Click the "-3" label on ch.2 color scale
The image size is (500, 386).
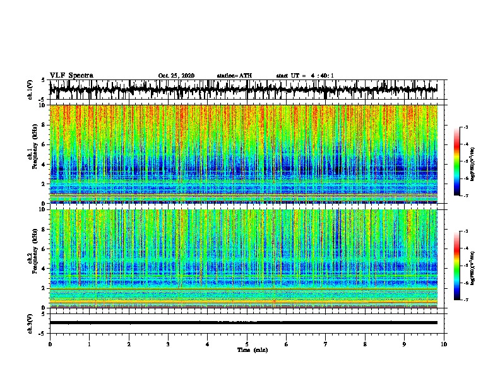tap(465, 231)
